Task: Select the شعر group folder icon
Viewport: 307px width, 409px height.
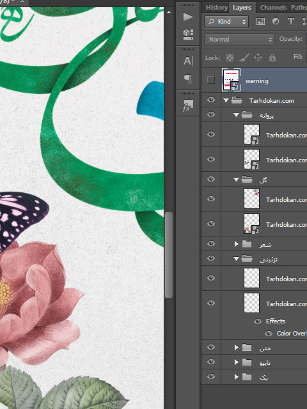Action: point(247,244)
